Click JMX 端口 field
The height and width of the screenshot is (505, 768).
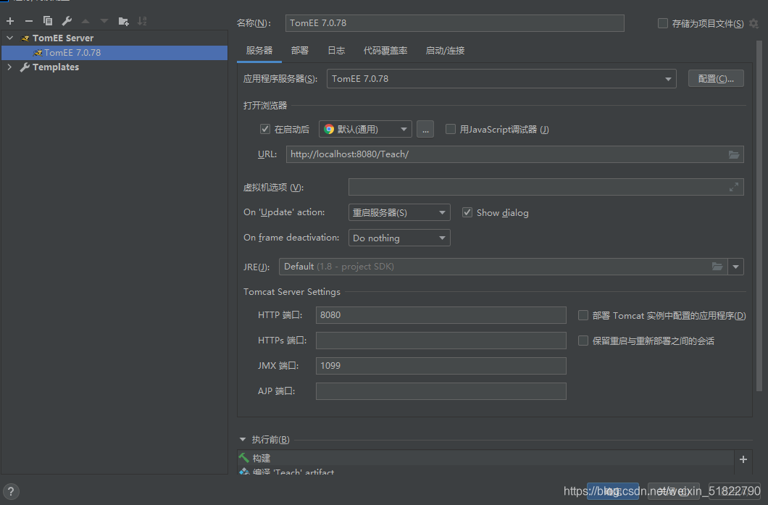[441, 366]
